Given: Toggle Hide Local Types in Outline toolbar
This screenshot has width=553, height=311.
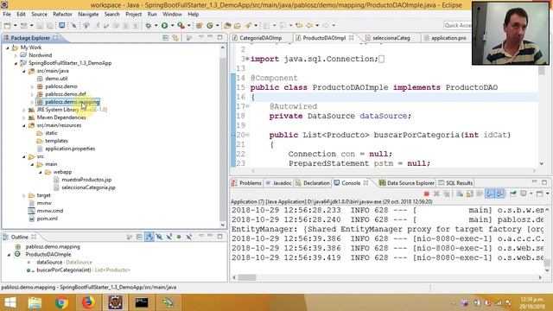Looking at the screenshot, I should pos(189,237).
